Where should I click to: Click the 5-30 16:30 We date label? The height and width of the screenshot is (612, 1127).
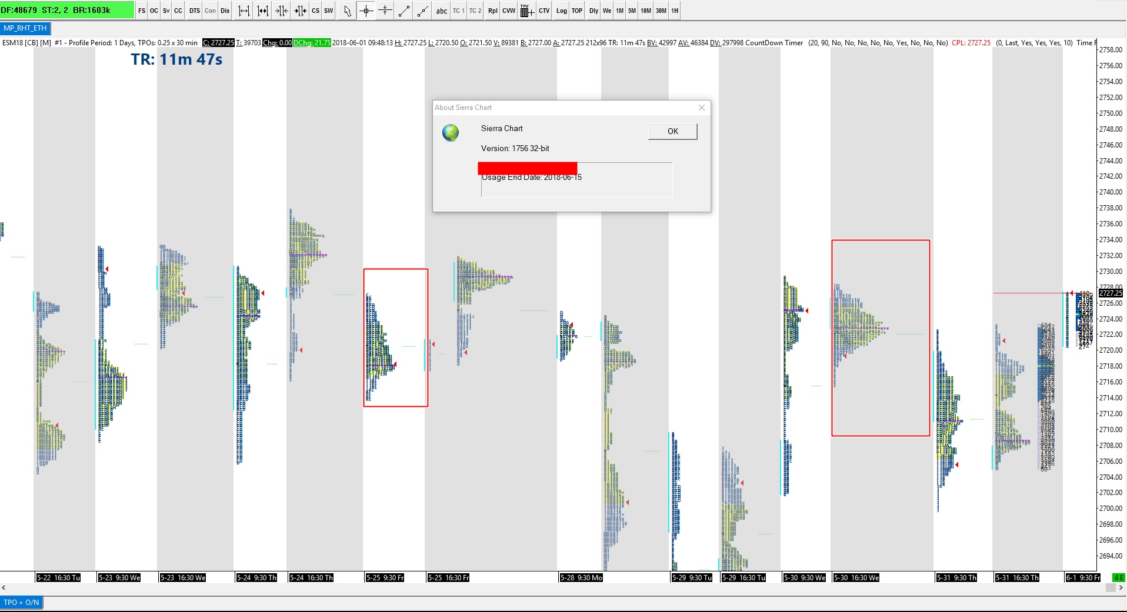tap(856, 578)
